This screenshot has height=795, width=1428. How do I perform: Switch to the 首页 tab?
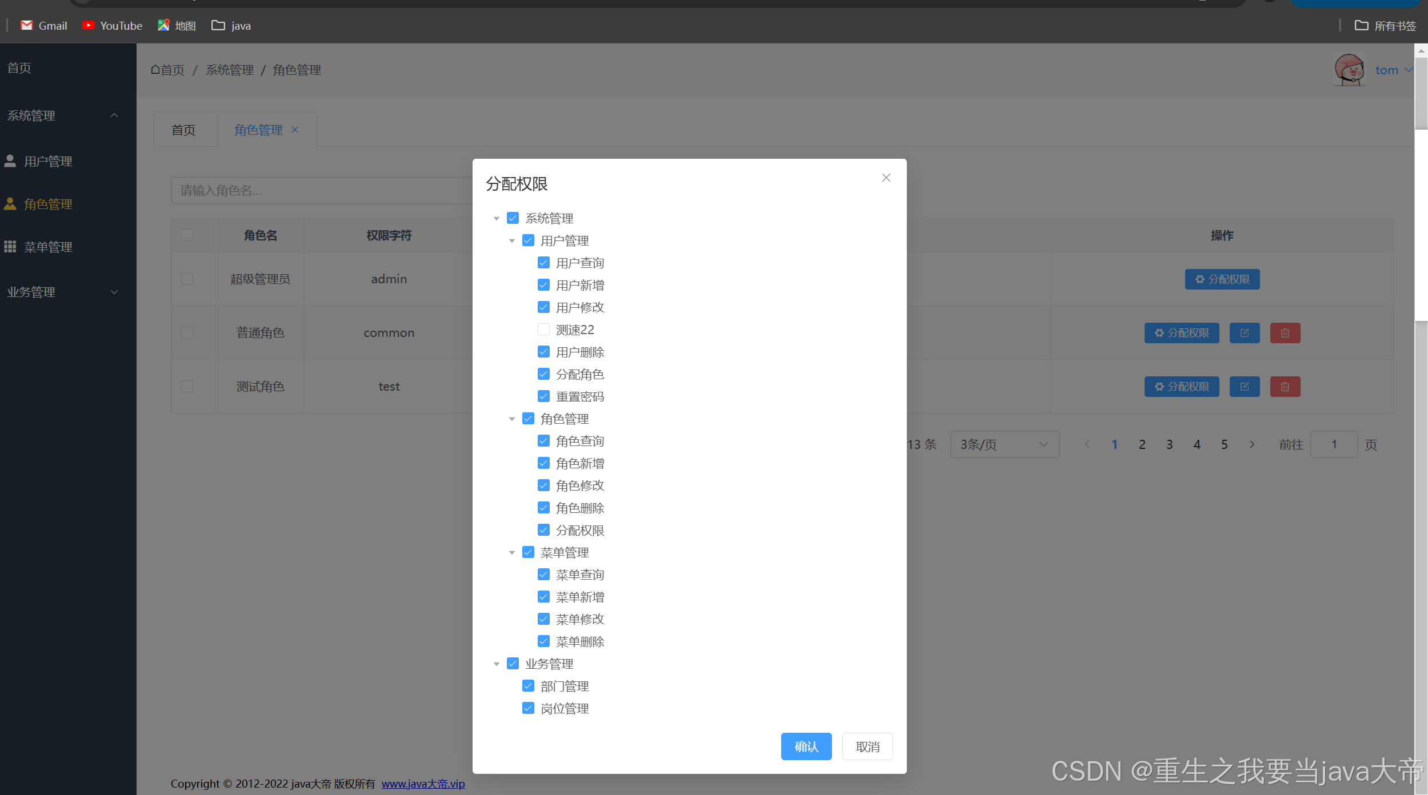tap(183, 130)
